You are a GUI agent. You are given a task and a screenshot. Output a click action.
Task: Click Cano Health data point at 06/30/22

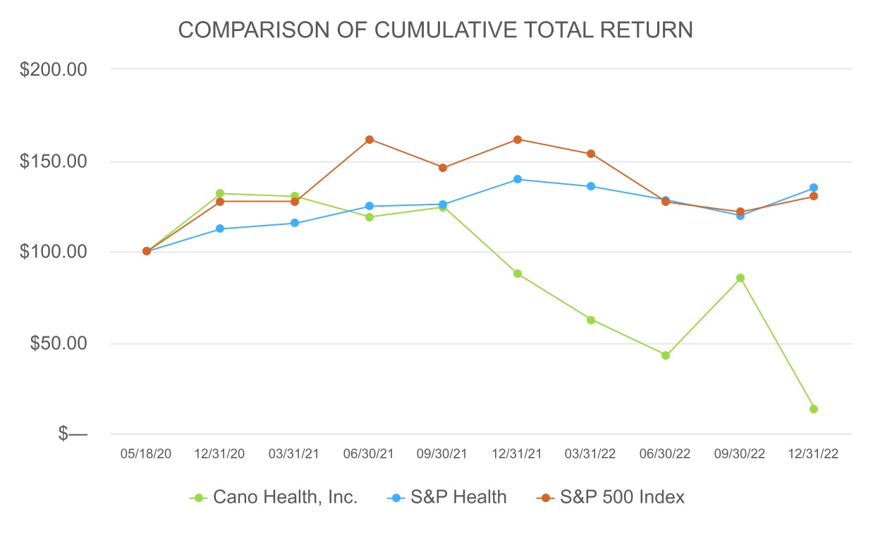[x=666, y=355]
